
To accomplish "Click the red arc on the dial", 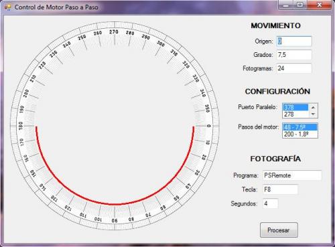I will (x=115, y=203).
